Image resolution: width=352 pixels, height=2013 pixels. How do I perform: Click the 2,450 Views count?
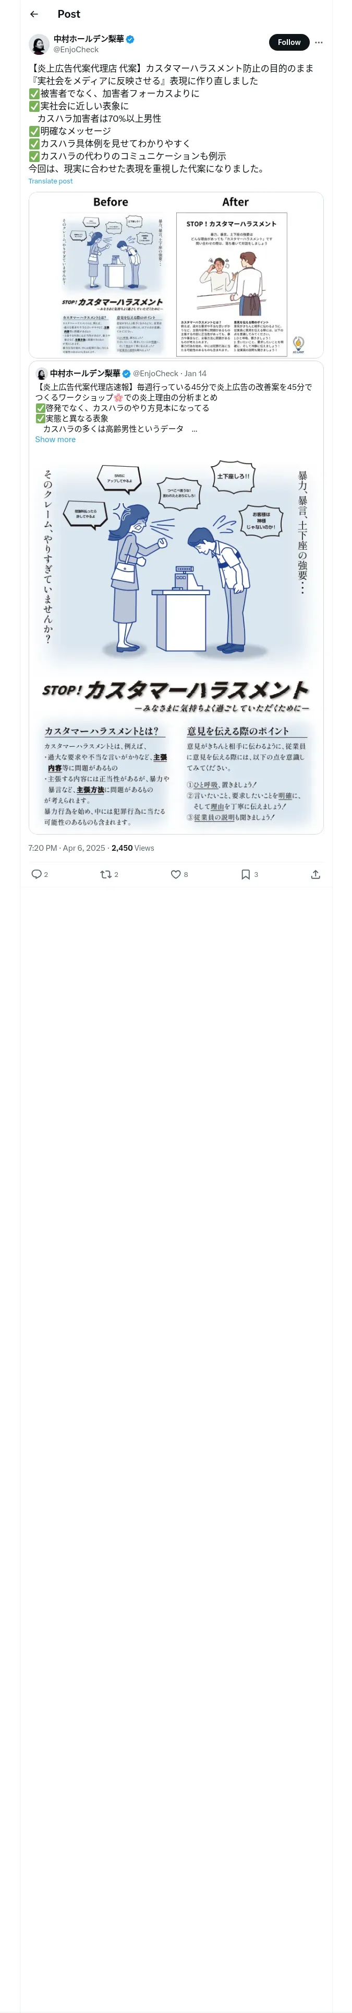(132, 848)
